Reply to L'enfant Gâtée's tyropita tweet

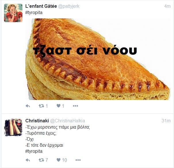[28, 106]
